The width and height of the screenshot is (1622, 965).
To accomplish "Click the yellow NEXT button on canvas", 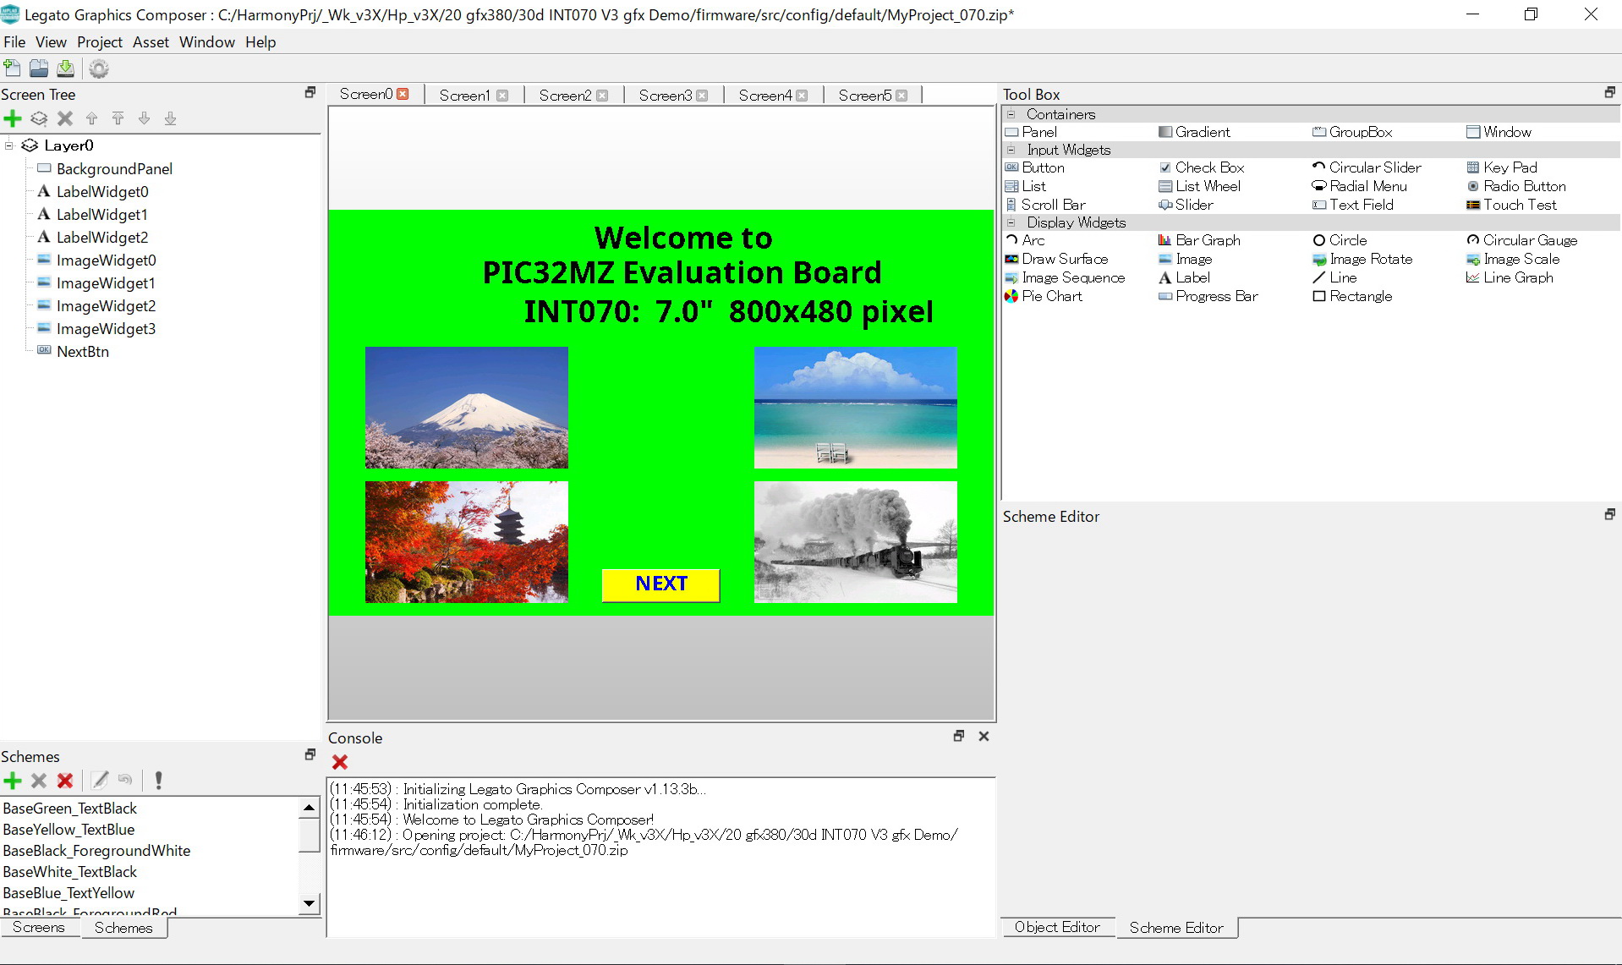I will click(x=660, y=584).
